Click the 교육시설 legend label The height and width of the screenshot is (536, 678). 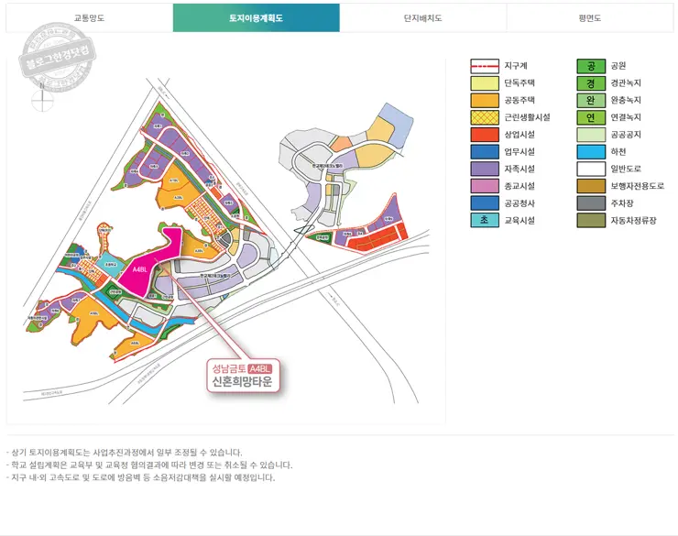click(x=519, y=220)
